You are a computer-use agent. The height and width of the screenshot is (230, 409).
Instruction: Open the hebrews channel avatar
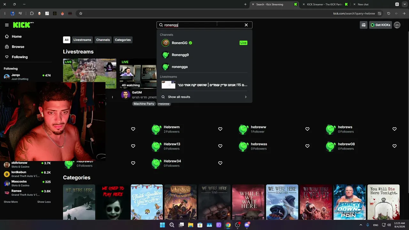click(x=331, y=129)
